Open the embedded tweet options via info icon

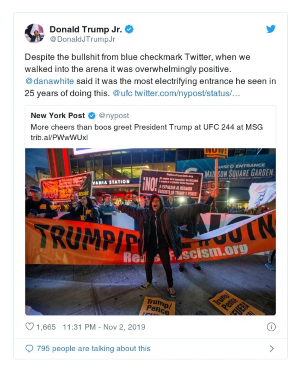[271, 327]
